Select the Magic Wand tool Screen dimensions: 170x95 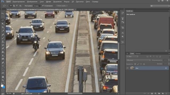[x=3, y=24]
